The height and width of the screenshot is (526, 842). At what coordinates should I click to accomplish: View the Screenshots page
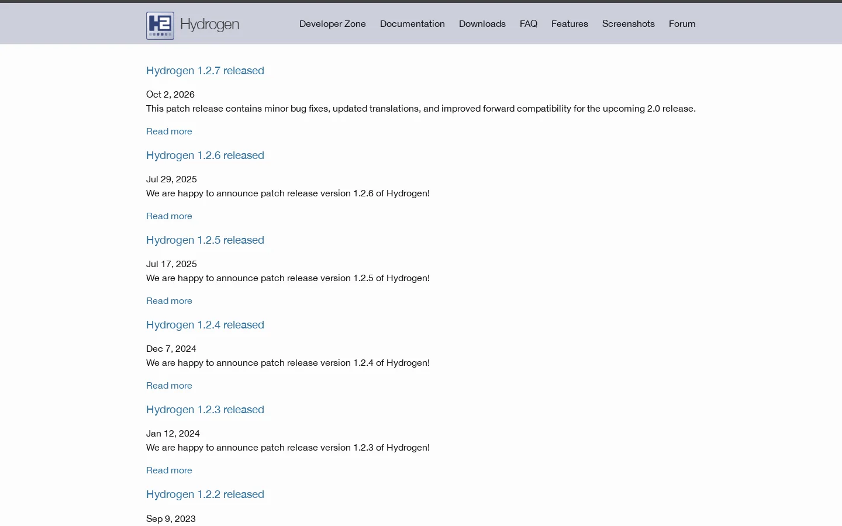(x=629, y=24)
